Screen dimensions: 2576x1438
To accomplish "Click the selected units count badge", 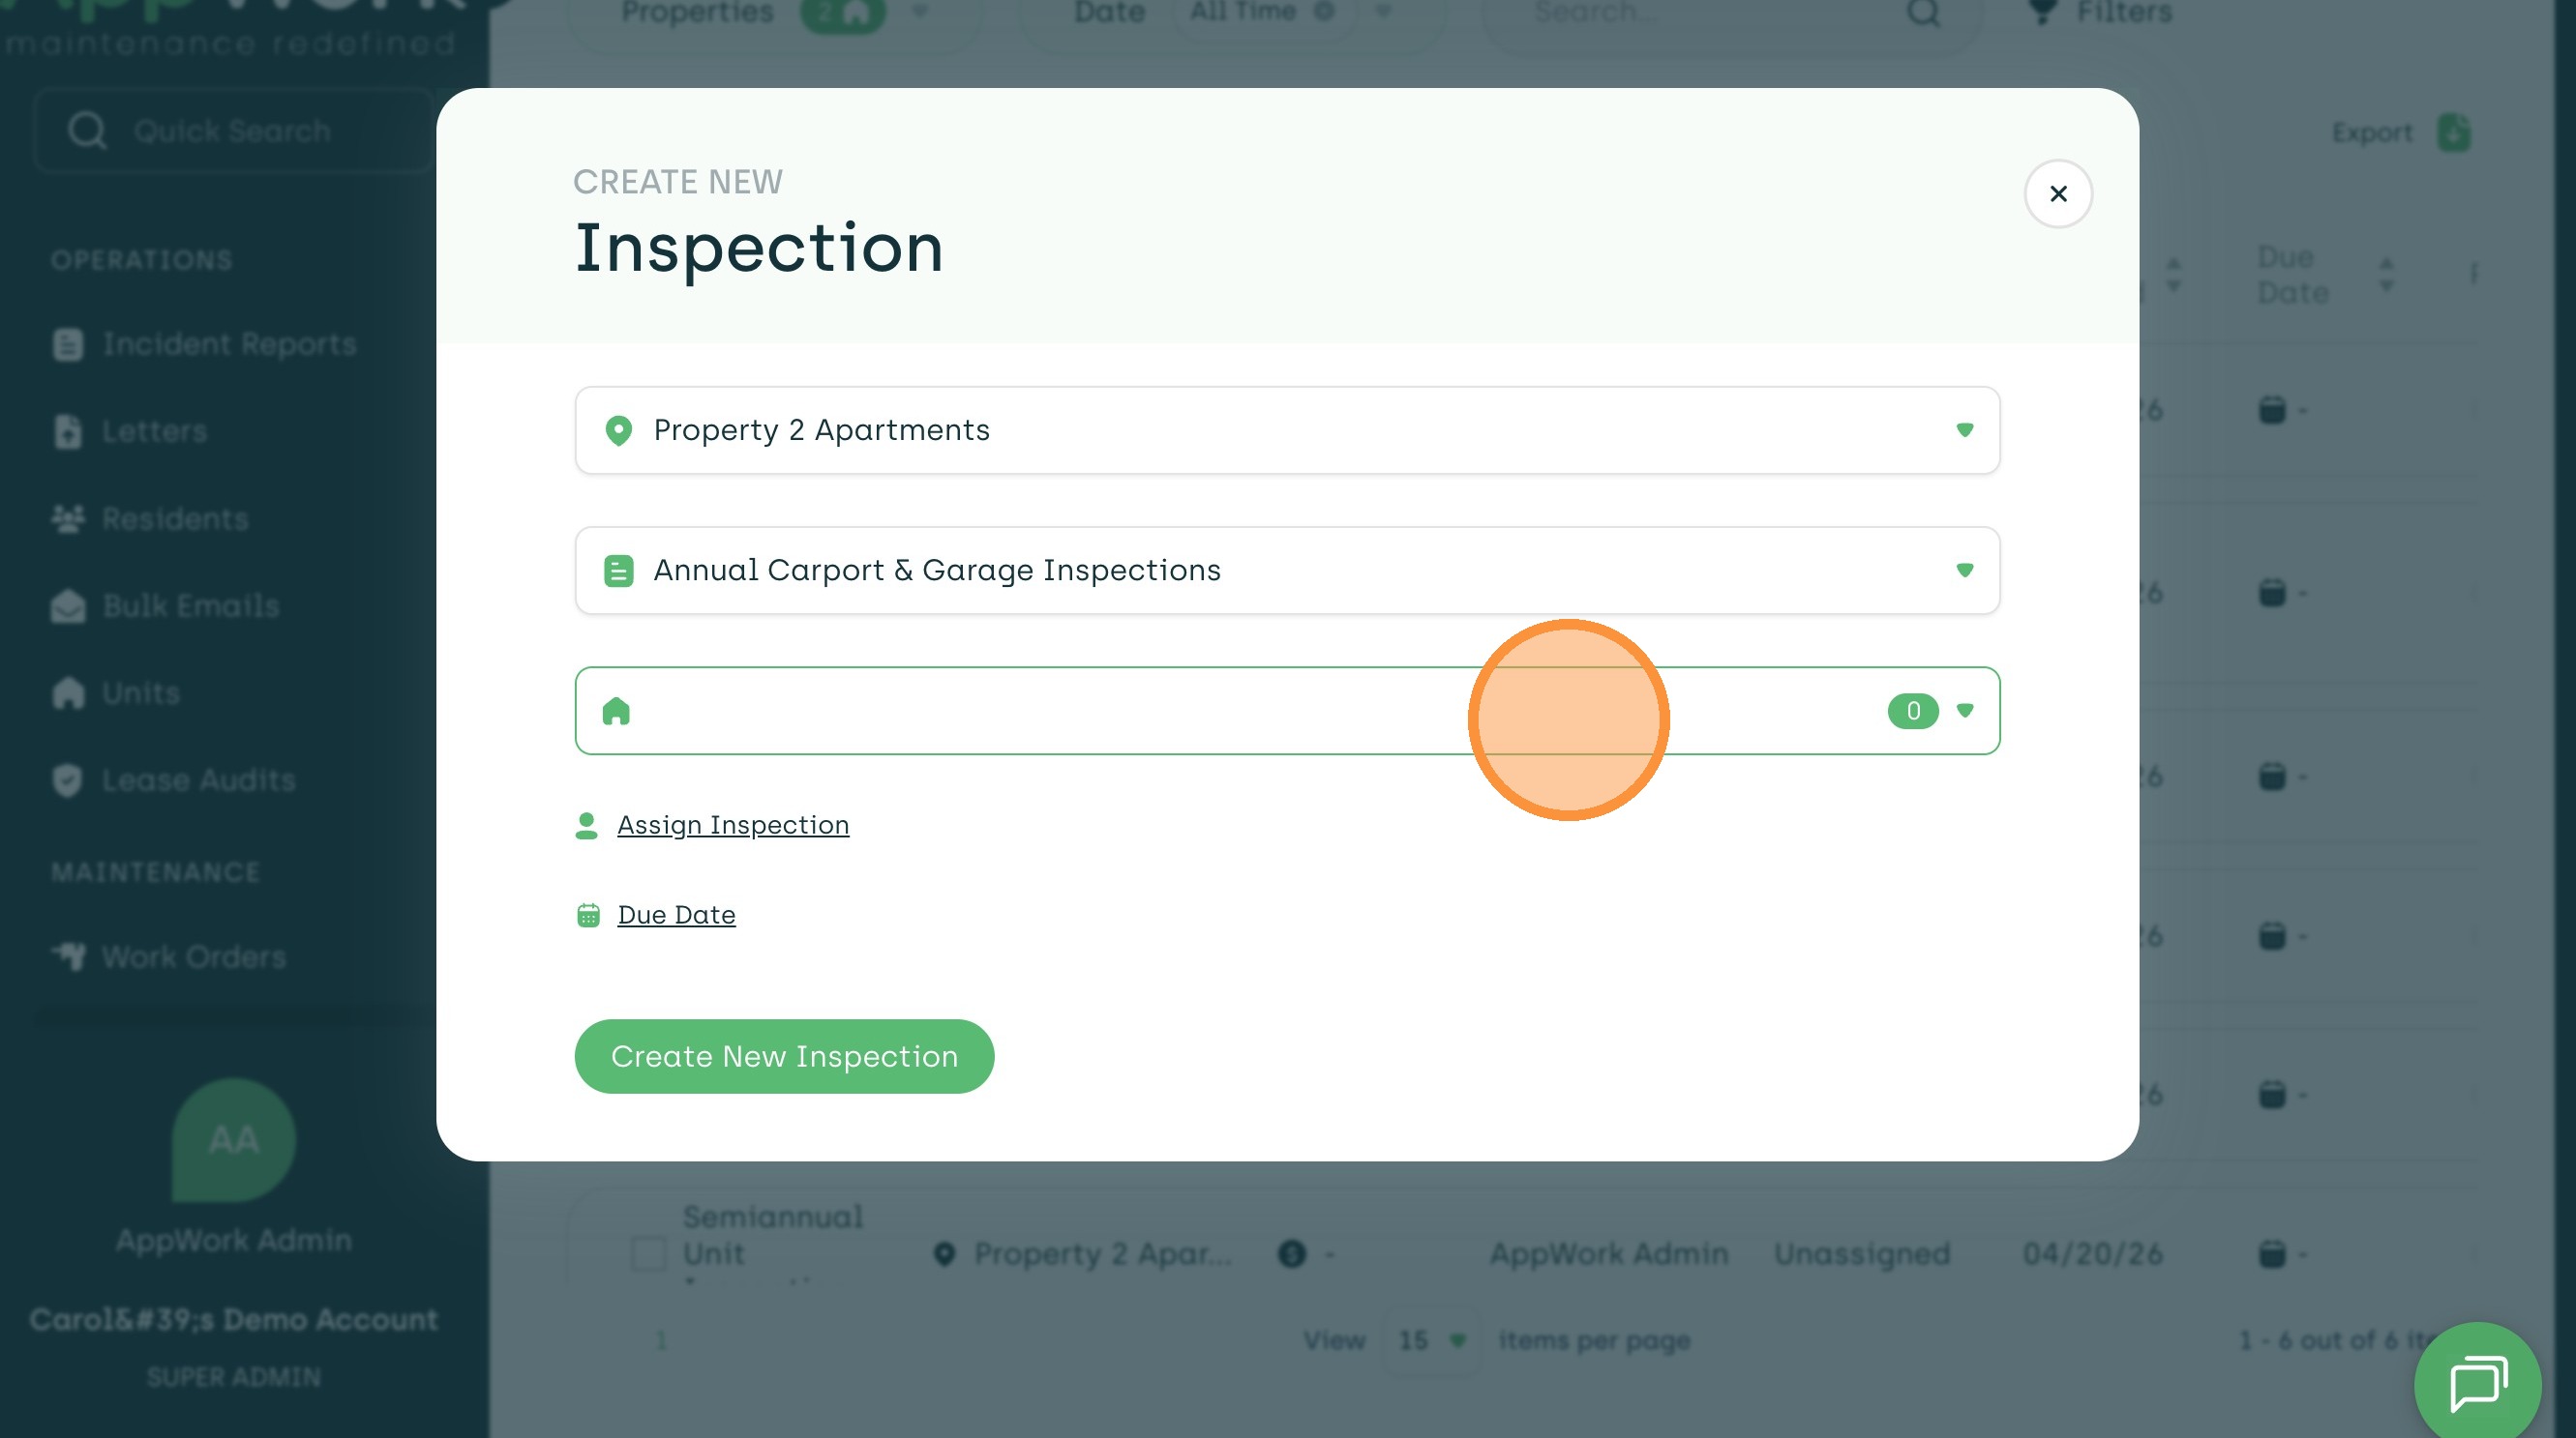I will (x=1912, y=711).
